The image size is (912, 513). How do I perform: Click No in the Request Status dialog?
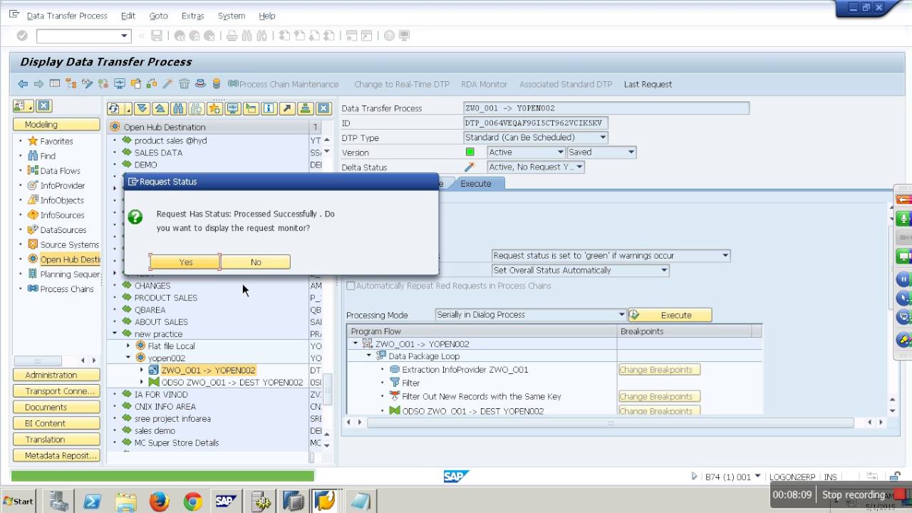click(256, 262)
